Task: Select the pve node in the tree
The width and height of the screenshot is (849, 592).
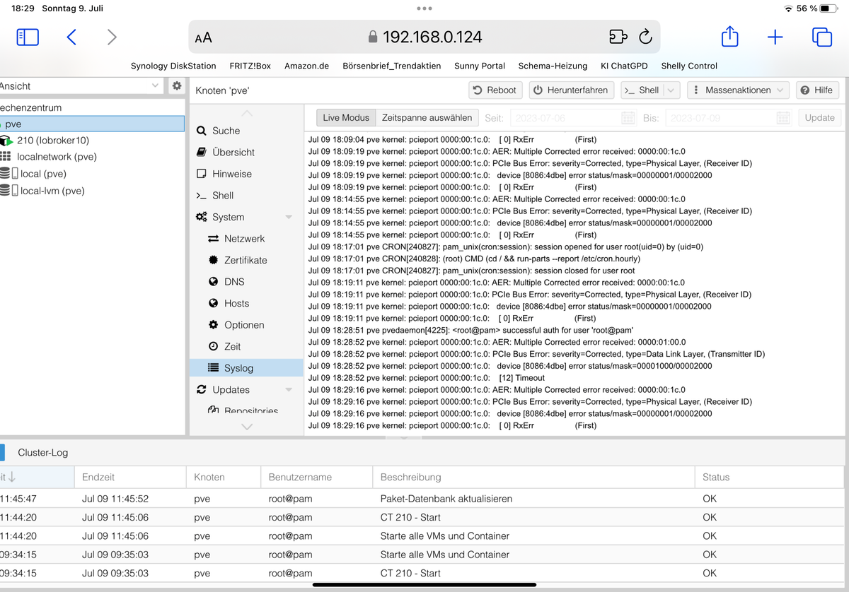Action: [92, 124]
